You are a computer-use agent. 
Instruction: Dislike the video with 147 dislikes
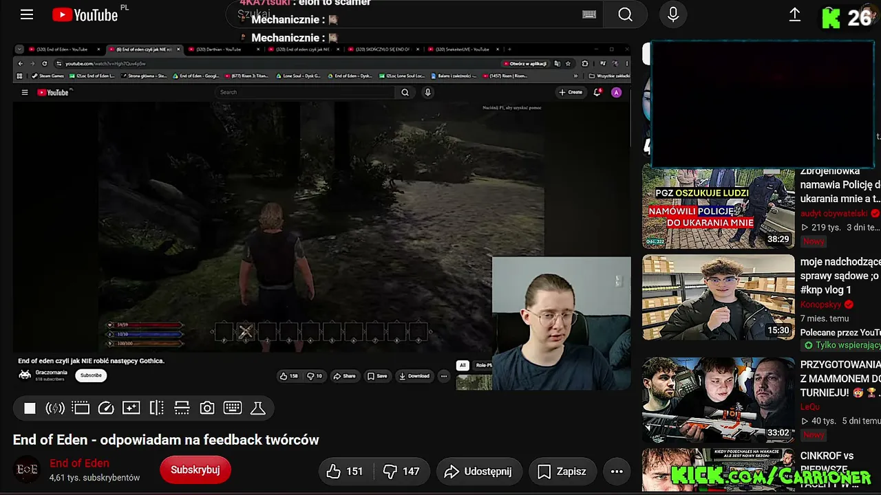point(401,471)
